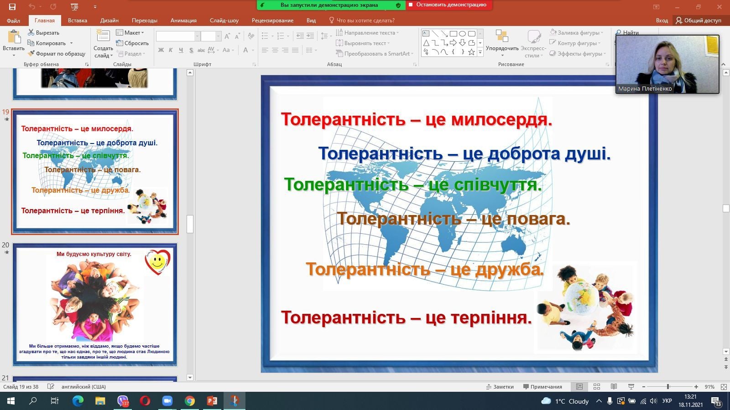This screenshot has width=730, height=410.
Task: Pick the text box shape in shapes gallery
Action: pyautogui.click(x=426, y=34)
